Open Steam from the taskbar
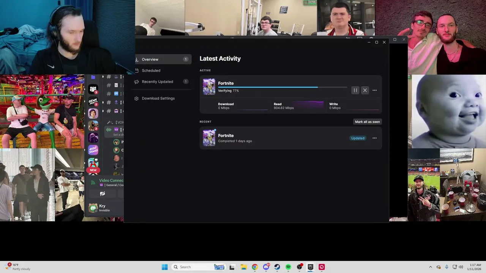 click(x=277, y=267)
